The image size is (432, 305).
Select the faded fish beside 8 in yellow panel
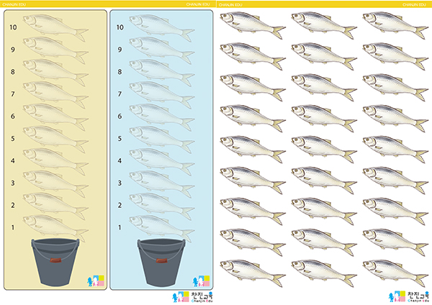(55, 73)
